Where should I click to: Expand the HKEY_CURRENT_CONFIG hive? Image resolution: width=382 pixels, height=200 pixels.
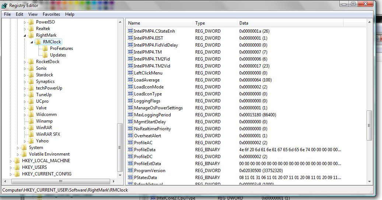10,174
